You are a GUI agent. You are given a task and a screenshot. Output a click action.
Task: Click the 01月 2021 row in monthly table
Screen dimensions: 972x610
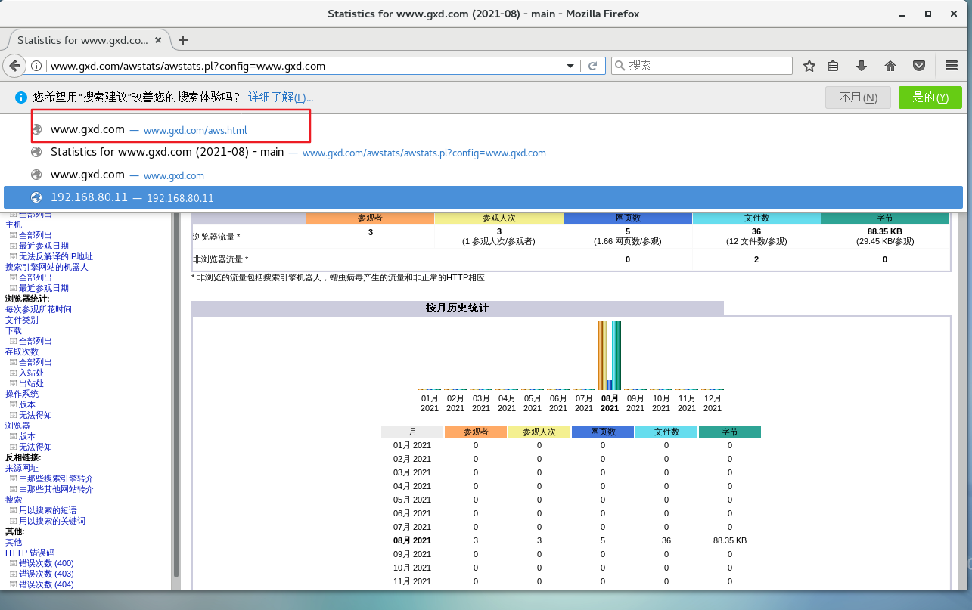[570, 445]
